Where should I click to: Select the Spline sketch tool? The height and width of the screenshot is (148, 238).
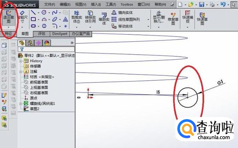pyautogui.click(x=55, y=13)
